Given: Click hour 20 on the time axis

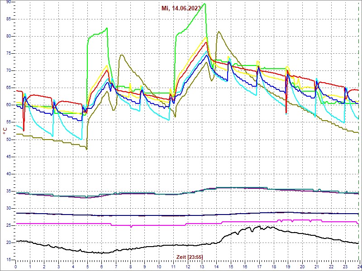Looking at the screenshot, I should [302, 266].
